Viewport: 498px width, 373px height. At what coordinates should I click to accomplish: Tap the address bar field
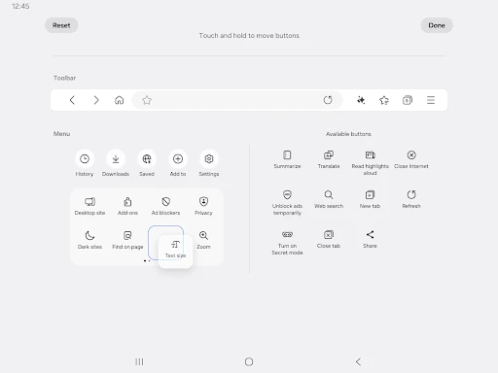coord(237,100)
